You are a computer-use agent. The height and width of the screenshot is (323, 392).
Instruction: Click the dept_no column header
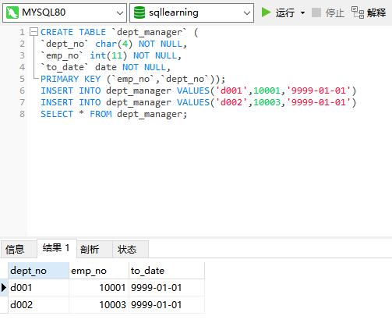(x=38, y=271)
